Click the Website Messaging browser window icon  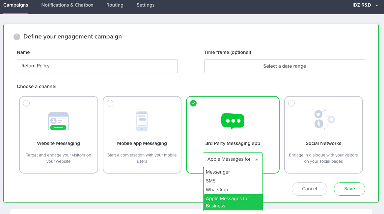(x=58, y=121)
